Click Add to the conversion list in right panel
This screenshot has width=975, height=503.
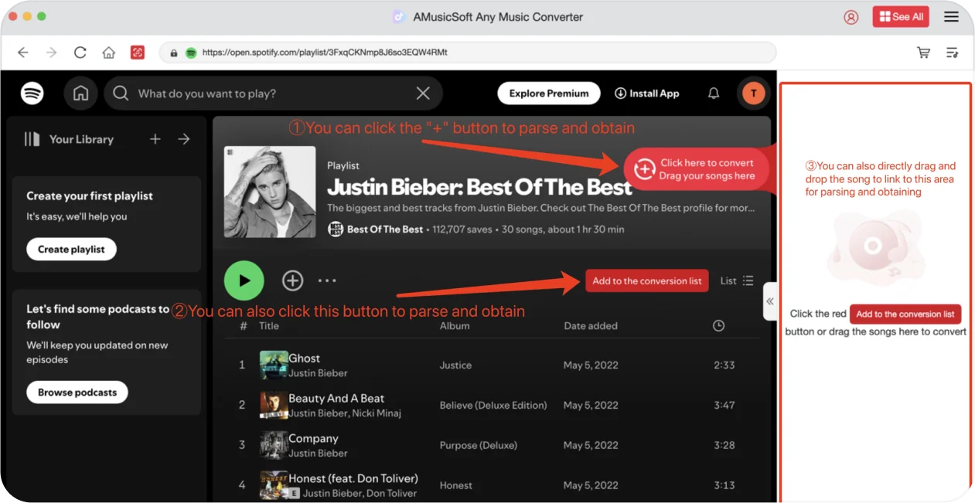point(905,314)
